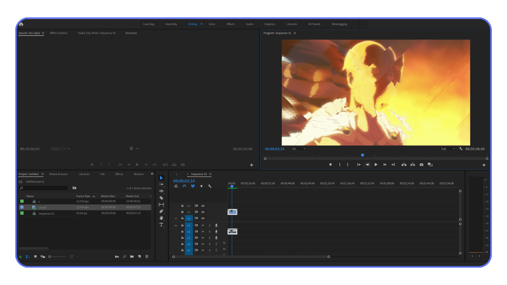507x285 pixels.
Task: Select the Pen tool in the timeline toolbar
Action: point(161,211)
